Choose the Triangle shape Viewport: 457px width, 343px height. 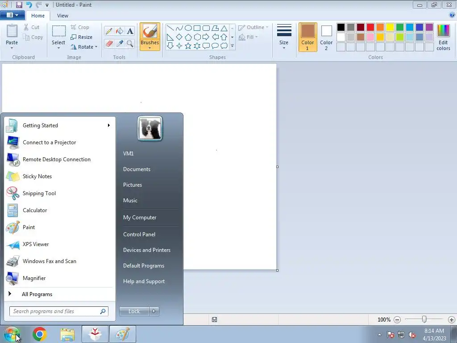click(x=224, y=28)
